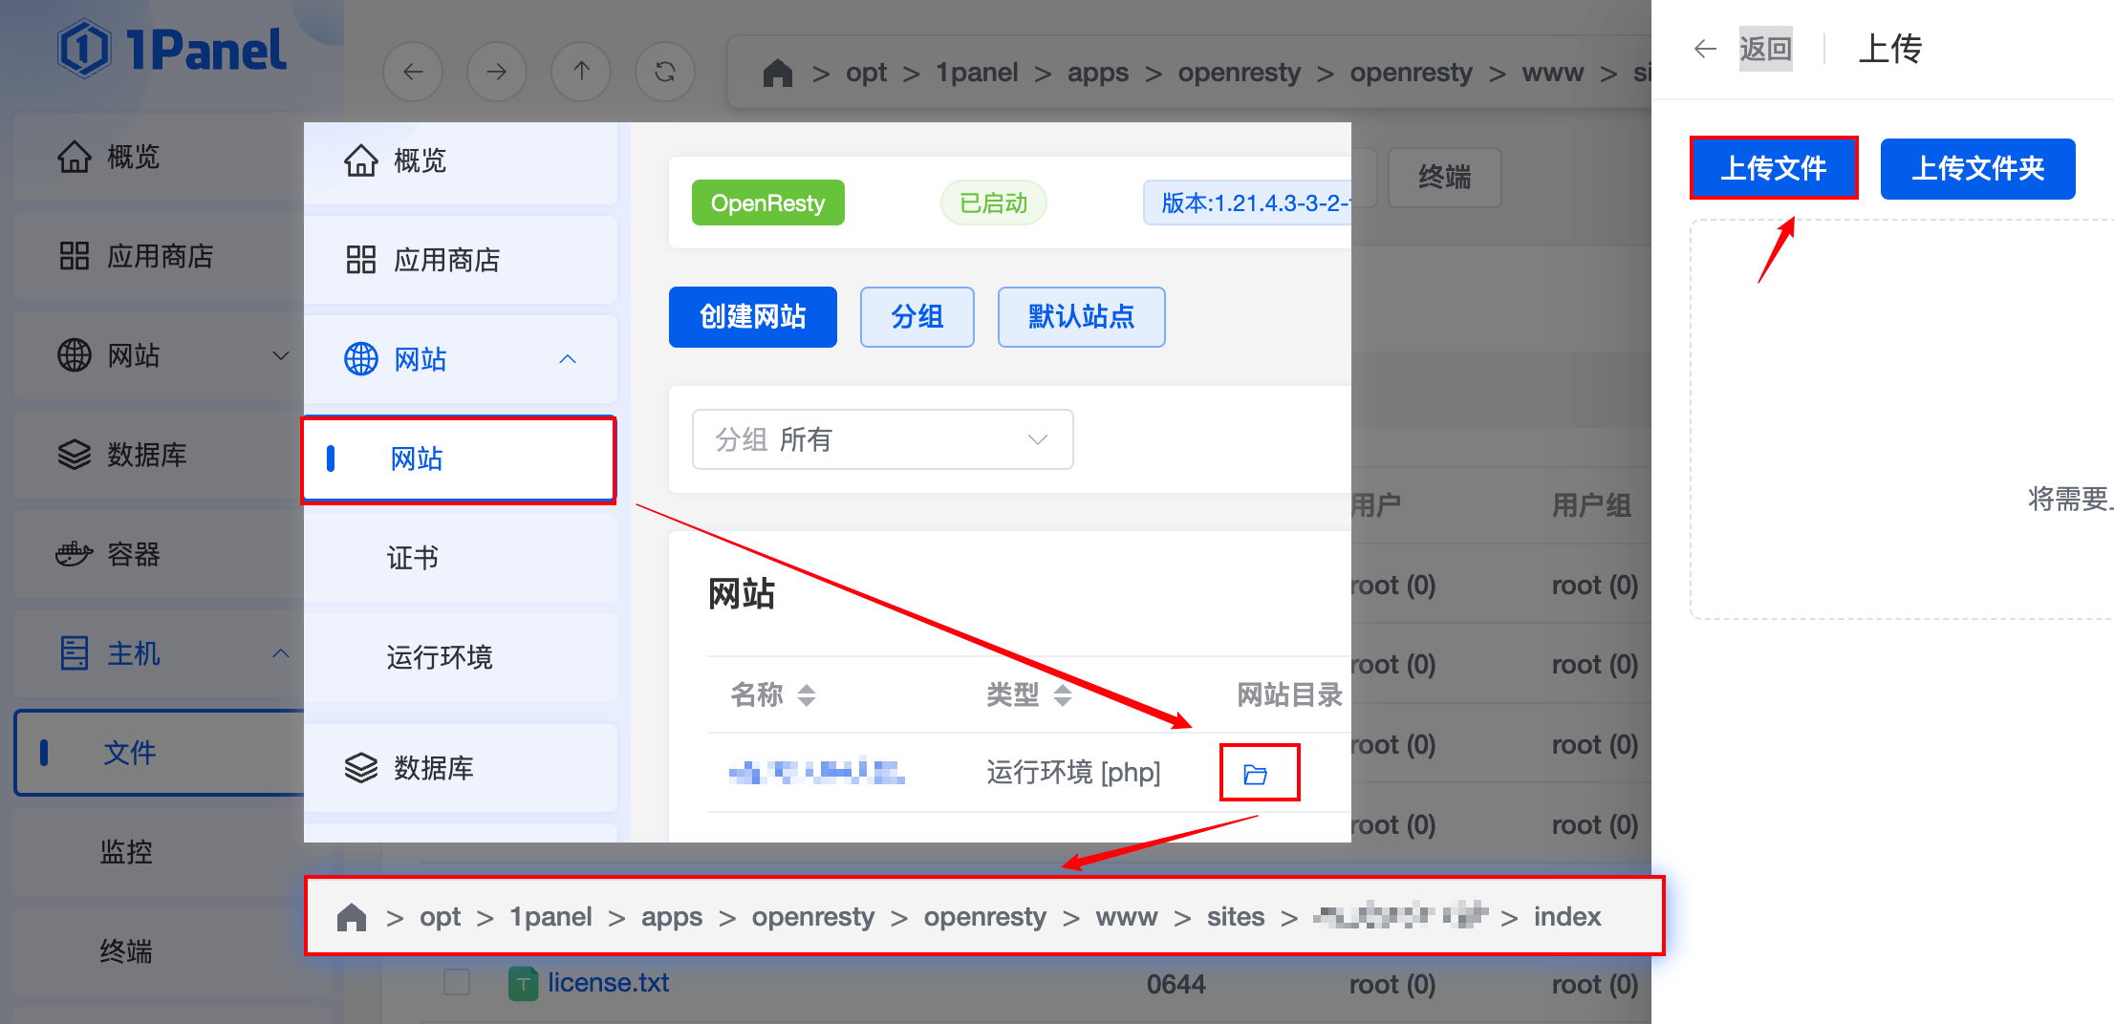This screenshot has height=1024, width=2114.
Task: Expand the dimmed sidebar 网站 chevron
Action: 281,355
